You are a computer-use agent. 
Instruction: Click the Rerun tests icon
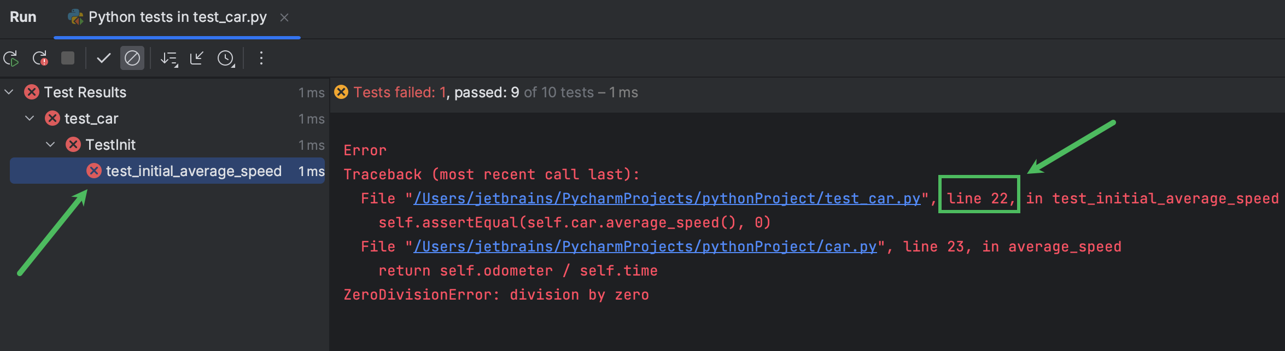11,58
